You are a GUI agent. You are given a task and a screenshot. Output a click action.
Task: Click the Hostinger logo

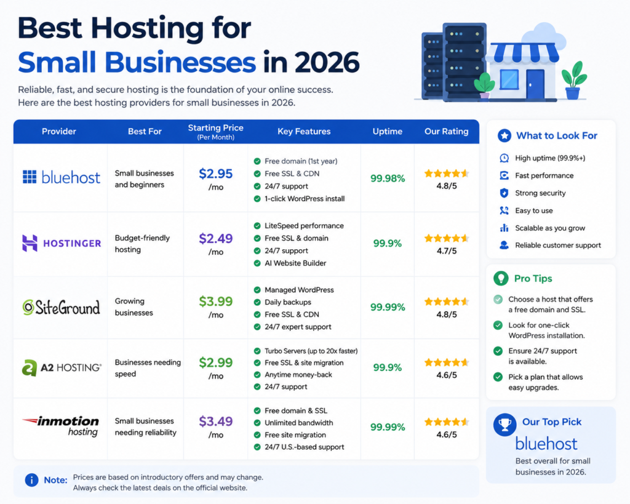tap(62, 243)
